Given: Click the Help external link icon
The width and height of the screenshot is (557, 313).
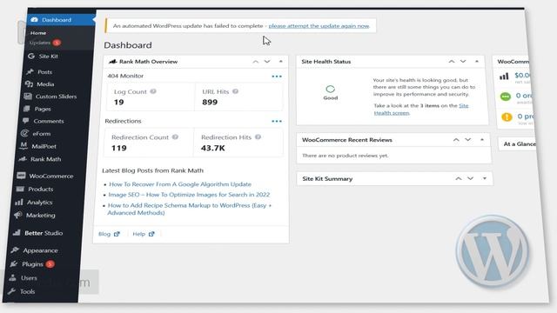Looking at the screenshot, I should [151, 234].
